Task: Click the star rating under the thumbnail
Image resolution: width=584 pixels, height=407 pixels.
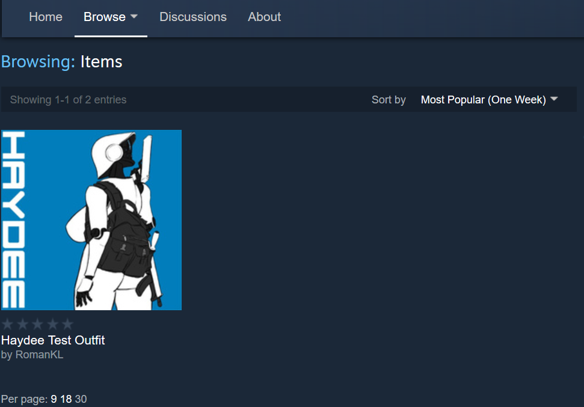Action: 38,324
